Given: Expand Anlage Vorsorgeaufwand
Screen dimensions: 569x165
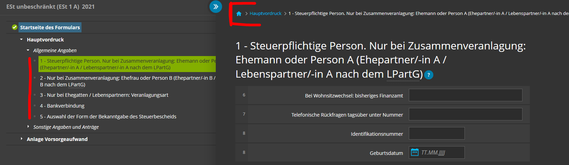Looking at the screenshot, I should (x=21, y=139).
